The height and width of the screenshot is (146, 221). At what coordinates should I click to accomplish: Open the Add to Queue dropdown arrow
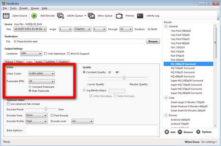pyautogui.click(x=85, y=16)
